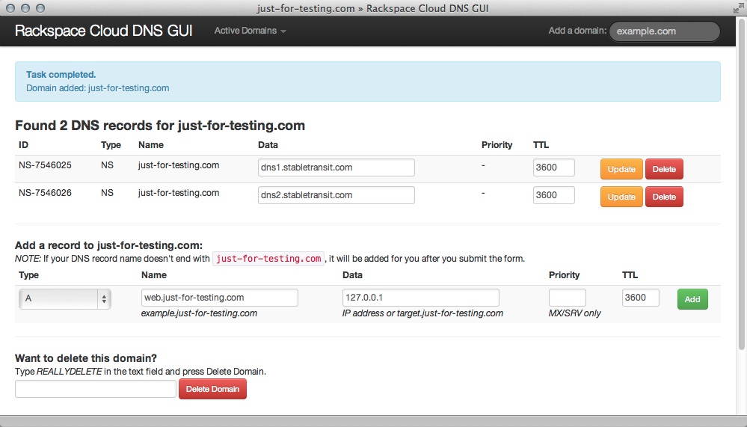This screenshot has width=747, height=427.
Task: Click the vertical scrollbar of the page
Action: (741, 186)
